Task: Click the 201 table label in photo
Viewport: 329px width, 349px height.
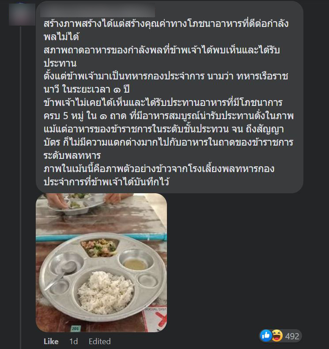Action: click(x=75, y=328)
